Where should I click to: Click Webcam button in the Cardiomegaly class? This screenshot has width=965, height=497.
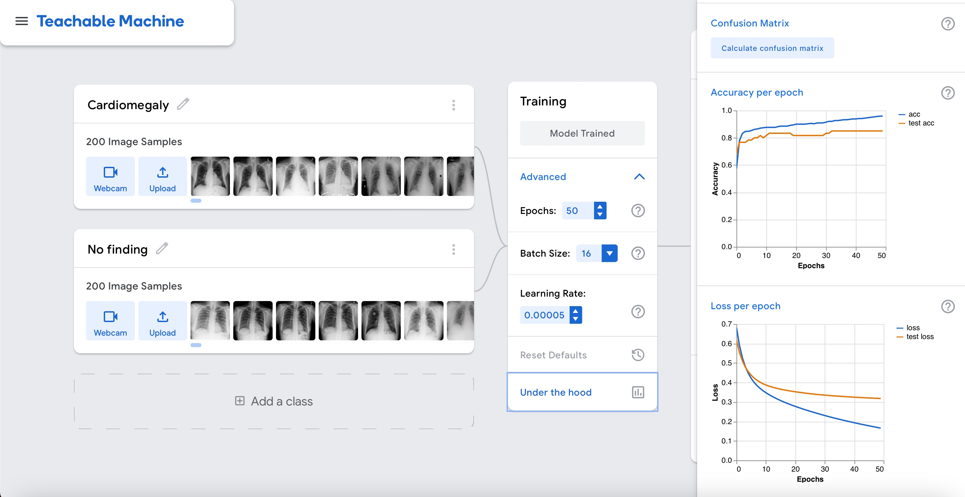(110, 176)
